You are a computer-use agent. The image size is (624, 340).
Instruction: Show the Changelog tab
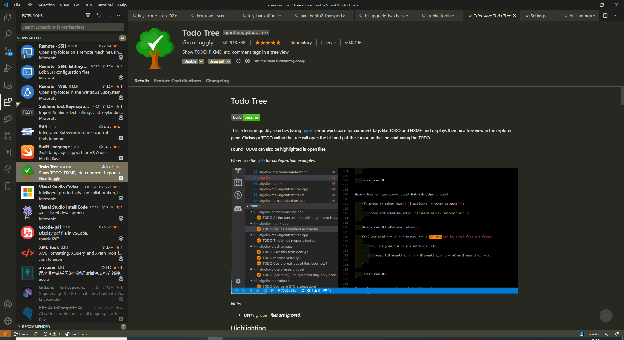217,81
